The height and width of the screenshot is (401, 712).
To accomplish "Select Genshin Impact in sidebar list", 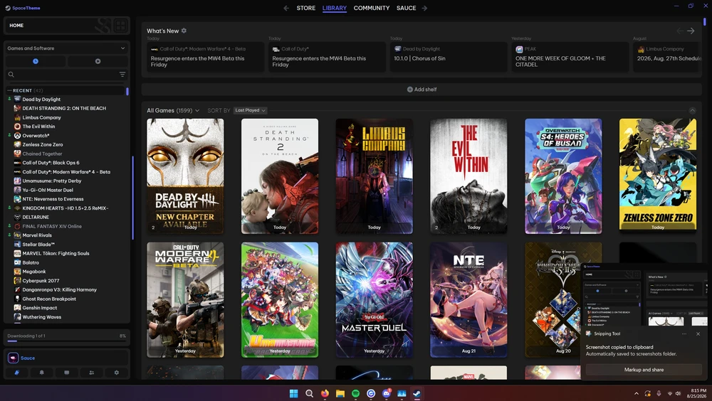I will pos(39,308).
